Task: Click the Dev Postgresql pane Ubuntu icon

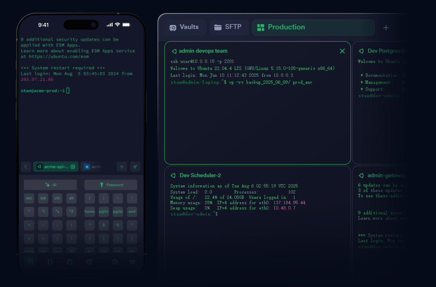Action: [362, 51]
